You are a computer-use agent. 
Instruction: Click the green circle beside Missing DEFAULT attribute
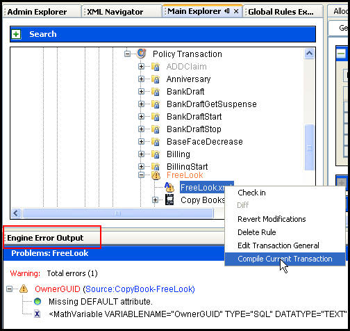tap(37, 302)
